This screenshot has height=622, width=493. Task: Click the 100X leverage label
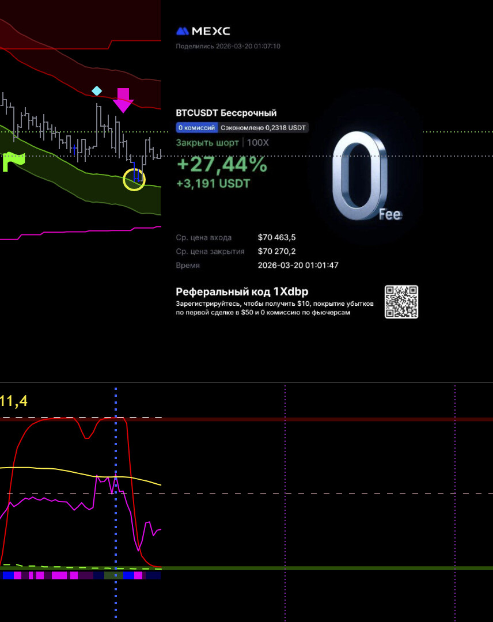257,143
